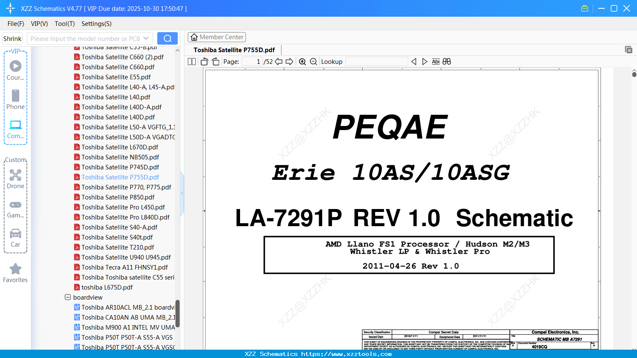Open the Drone category

[15, 179]
